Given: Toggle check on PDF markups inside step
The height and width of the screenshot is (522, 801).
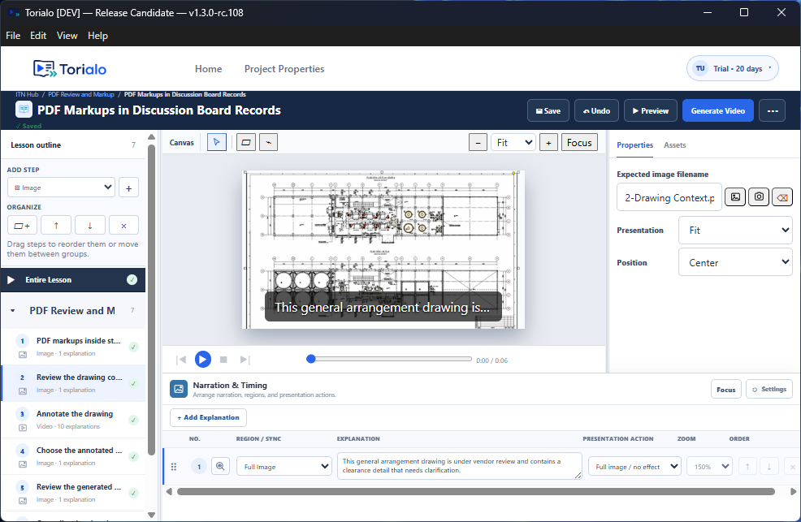Looking at the screenshot, I should [x=133, y=347].
